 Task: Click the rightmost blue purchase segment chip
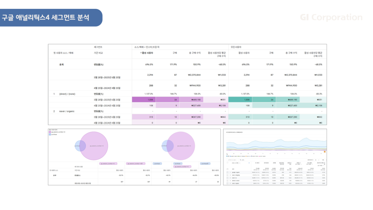click(205, 164)
